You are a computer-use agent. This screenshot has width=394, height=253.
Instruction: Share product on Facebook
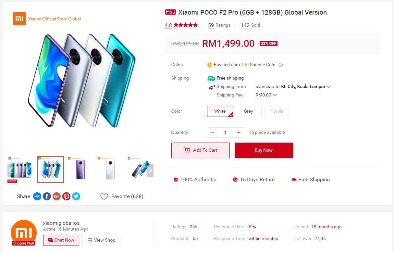click(x=47, y=196)
